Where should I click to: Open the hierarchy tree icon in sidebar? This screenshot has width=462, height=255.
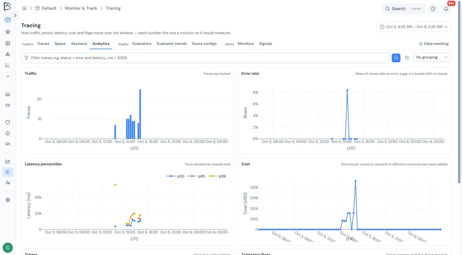(x=8, y=54)
